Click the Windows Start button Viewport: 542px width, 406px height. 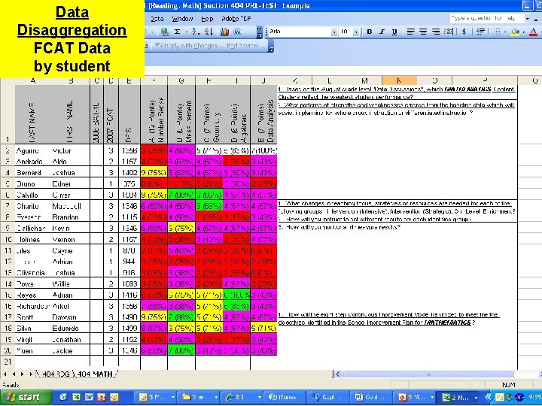click(x=25, y=398)
